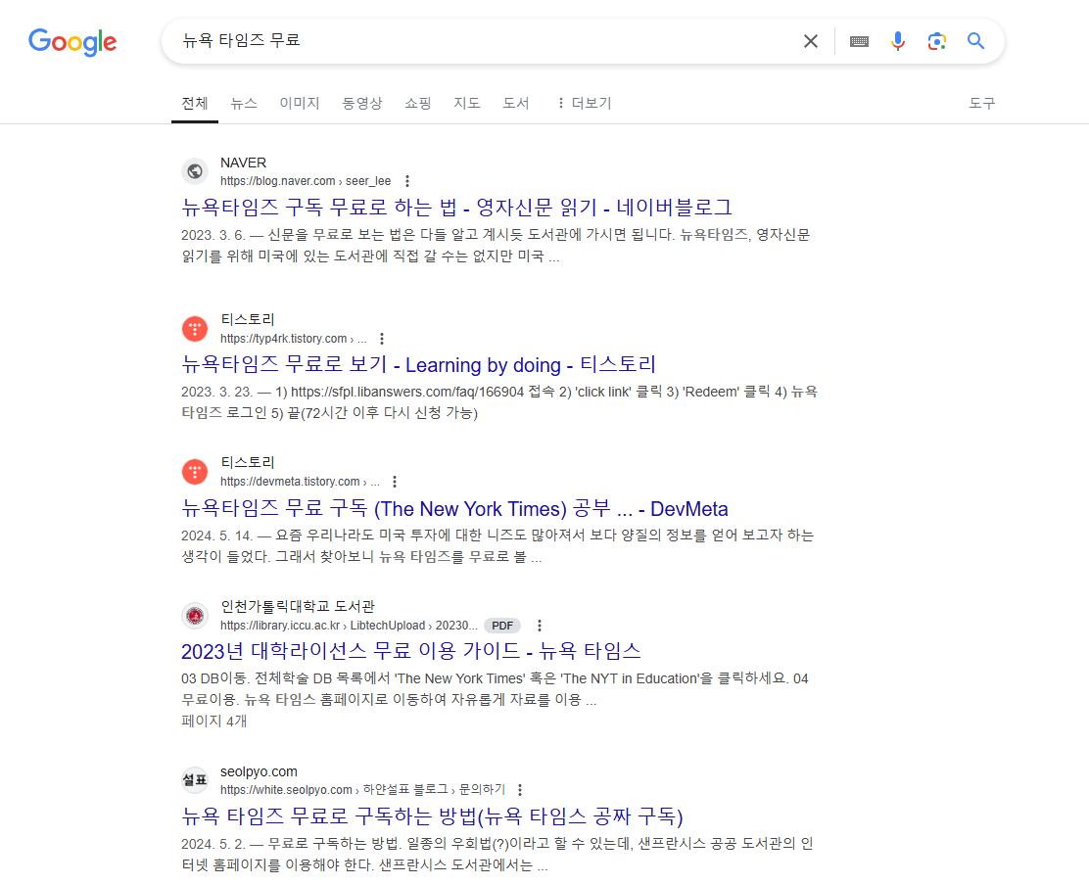The height and width of the screenshot is (885, 1089).
Task: Click the 티스토리 name above devmeta.tistory.com
Action: (247, 462)
